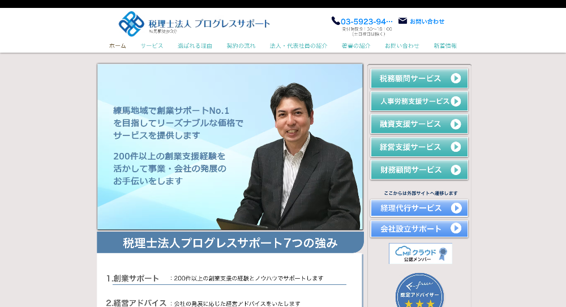The image size is (566, 307).
Task: Select 選ばれる理由 in the navigation bar
Action: pos(195,46)
